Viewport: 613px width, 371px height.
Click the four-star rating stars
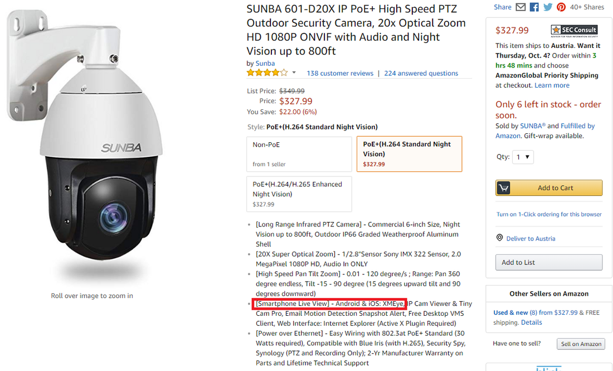tap(267, 71)
